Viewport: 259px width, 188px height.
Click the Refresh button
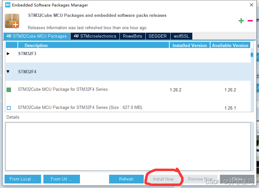click(126, 179)
